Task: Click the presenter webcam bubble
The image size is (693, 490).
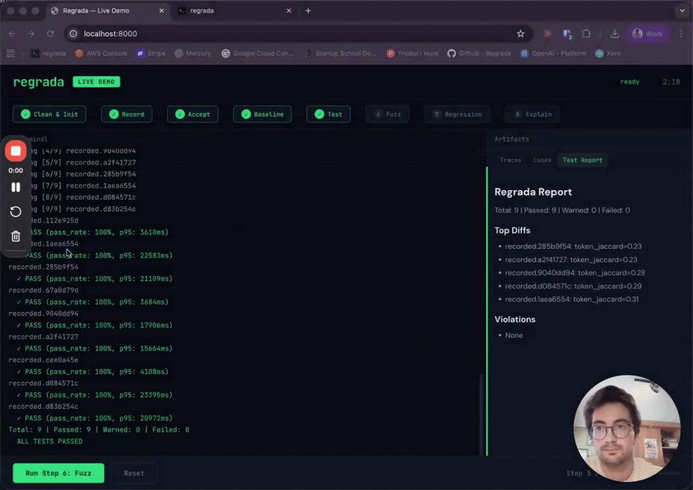Action: point(627,428)
